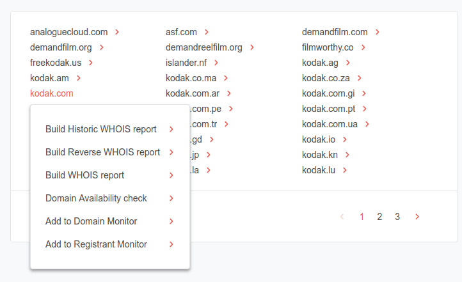Click the arrow beside kodak.co.ma
Screen dimensions: 462x282
[x=226, y=78]
